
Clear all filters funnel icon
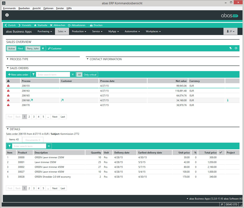click(x=230, y=48)
